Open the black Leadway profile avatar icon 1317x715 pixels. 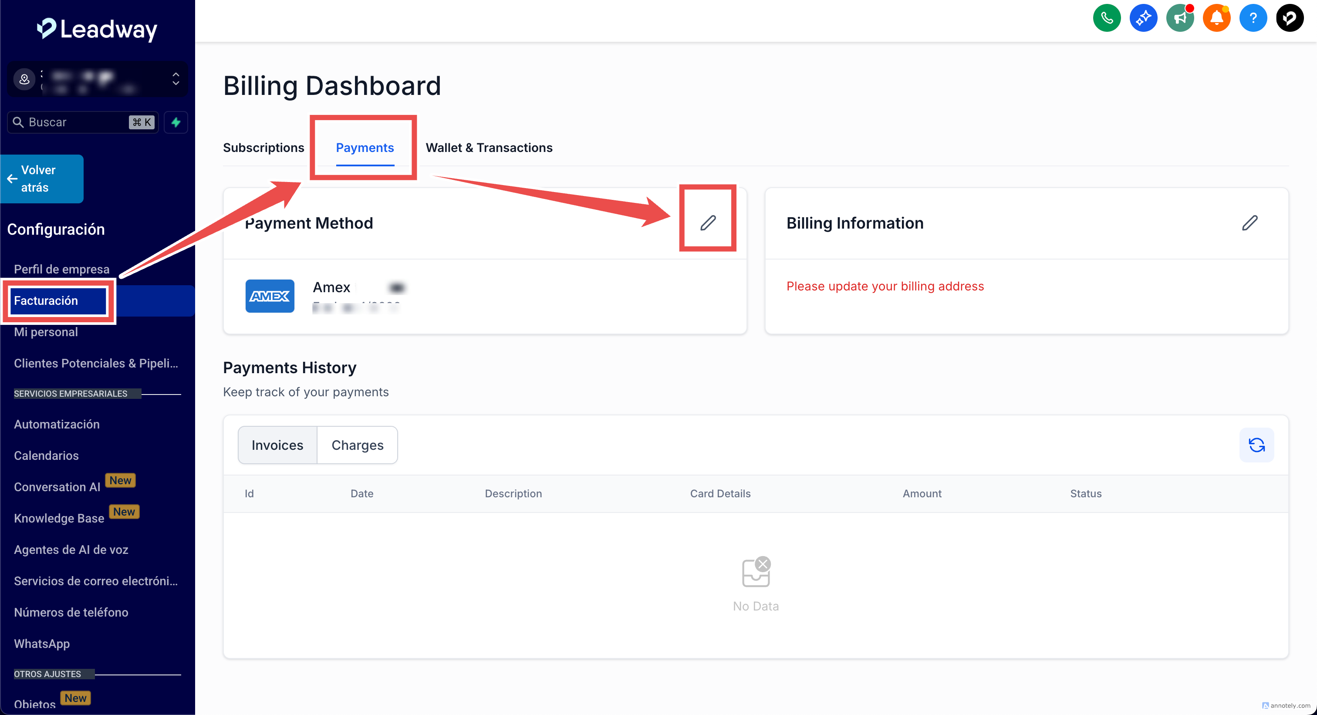[1290, 18]
